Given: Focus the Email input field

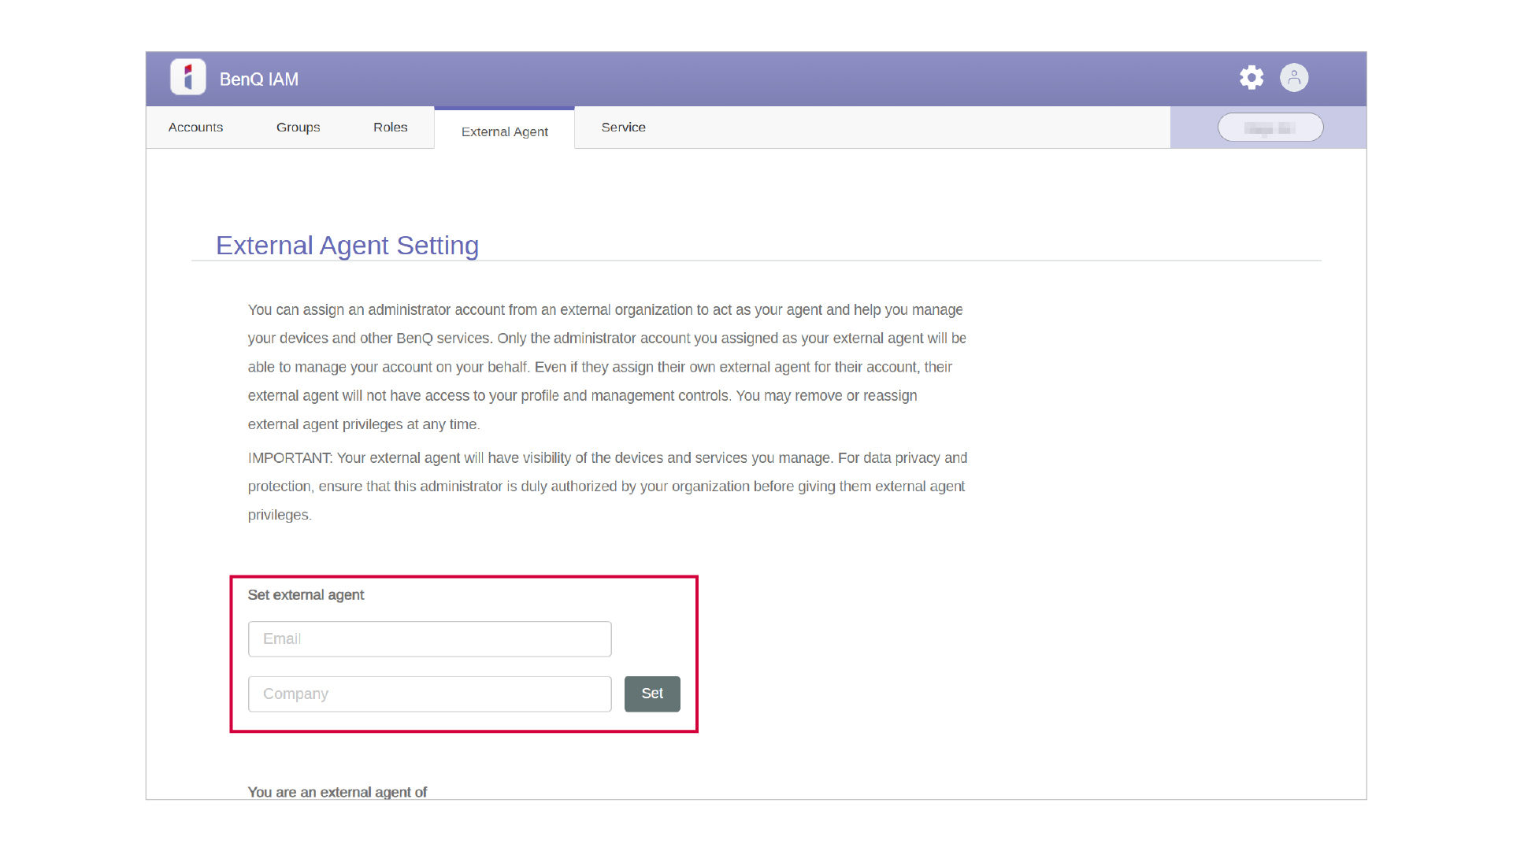Looking at the screenshot, I should (x=429, y=639).
